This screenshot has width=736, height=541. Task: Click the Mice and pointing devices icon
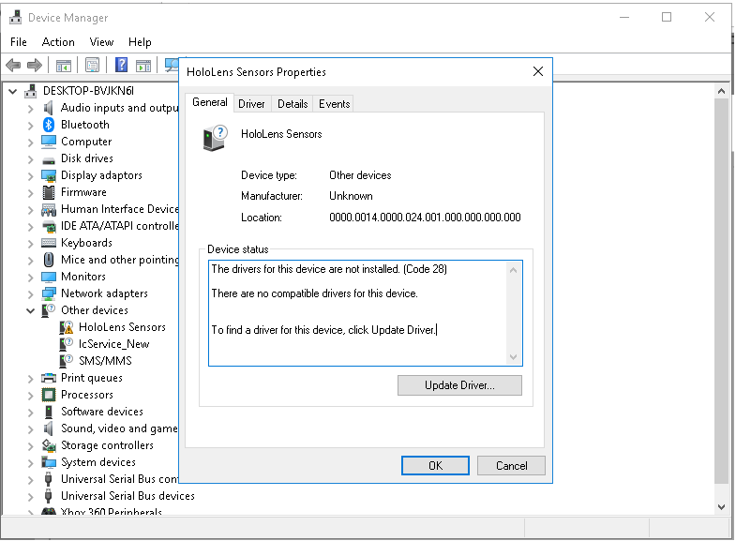pos(49,260)
